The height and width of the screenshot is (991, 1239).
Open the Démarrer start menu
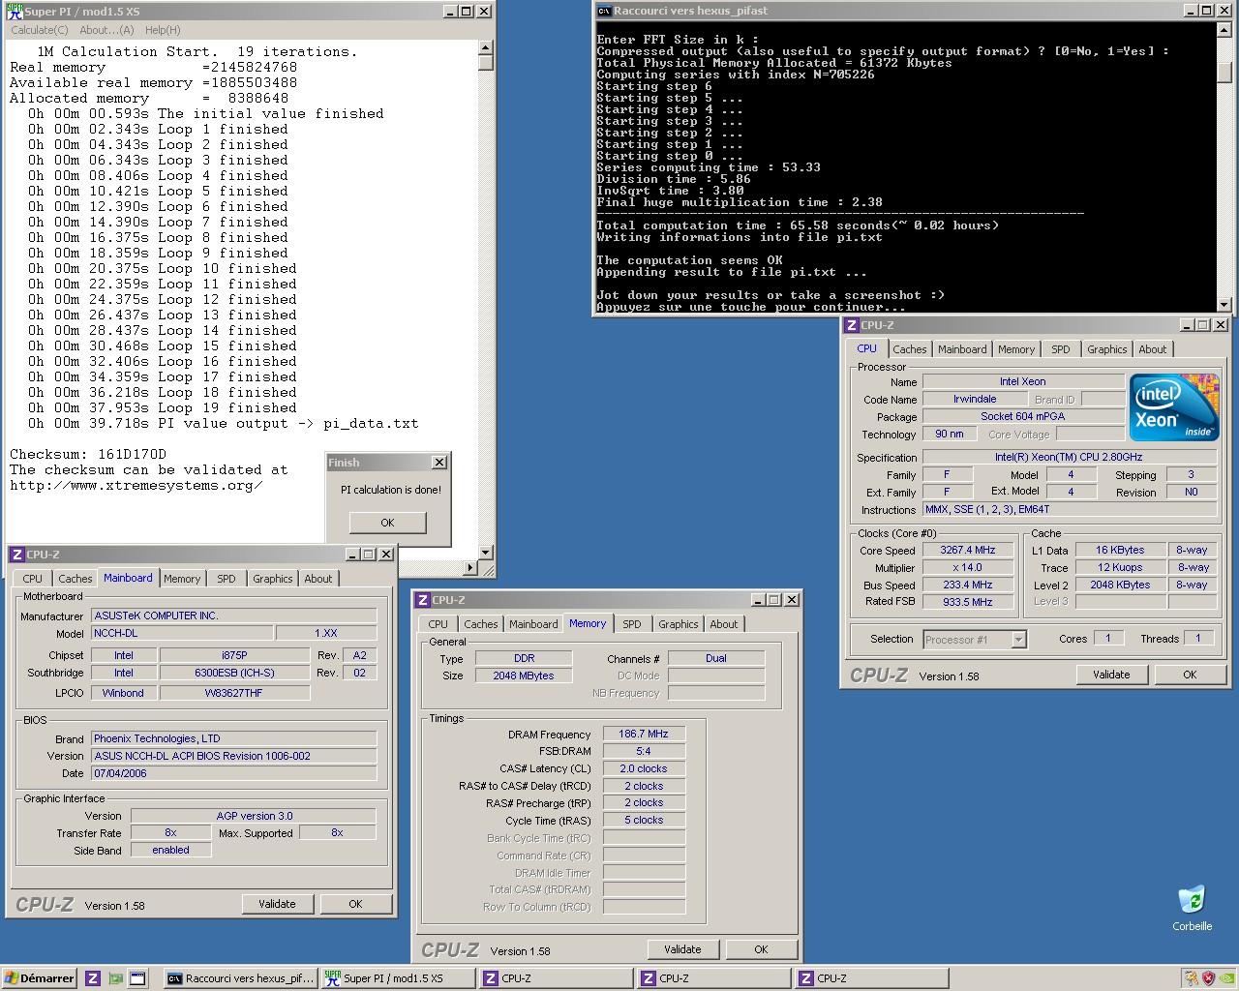[40, 978]
